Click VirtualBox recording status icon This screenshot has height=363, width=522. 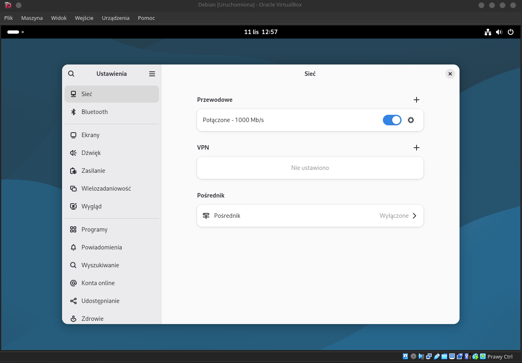pyautogui.click(x=460, y=357)
